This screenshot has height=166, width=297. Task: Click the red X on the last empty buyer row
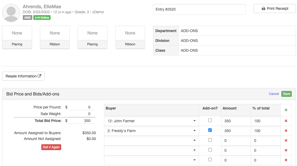coord(286,160)
